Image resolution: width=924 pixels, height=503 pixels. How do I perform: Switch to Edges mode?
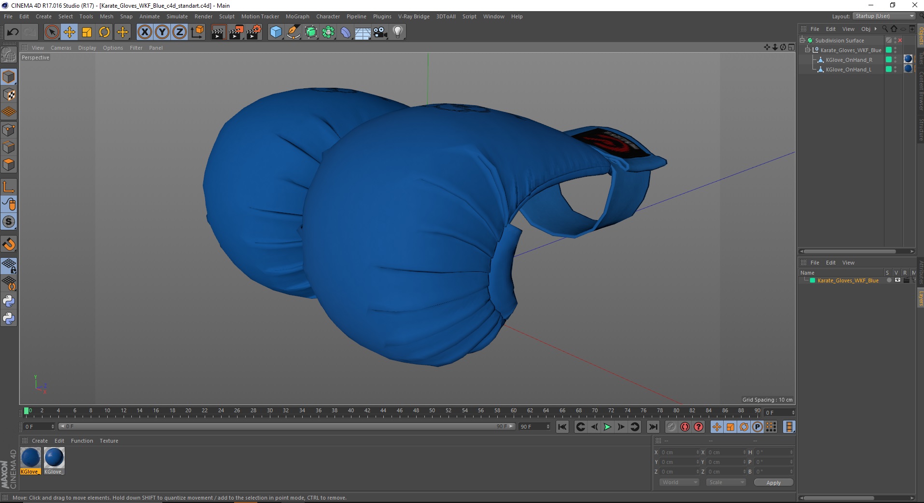9,147
